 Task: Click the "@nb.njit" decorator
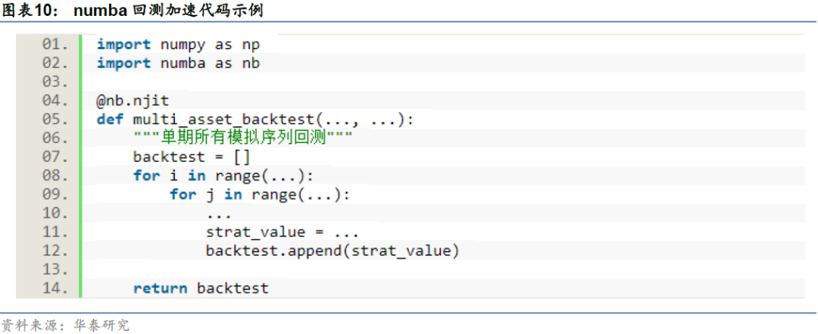(x=133, y=101)
